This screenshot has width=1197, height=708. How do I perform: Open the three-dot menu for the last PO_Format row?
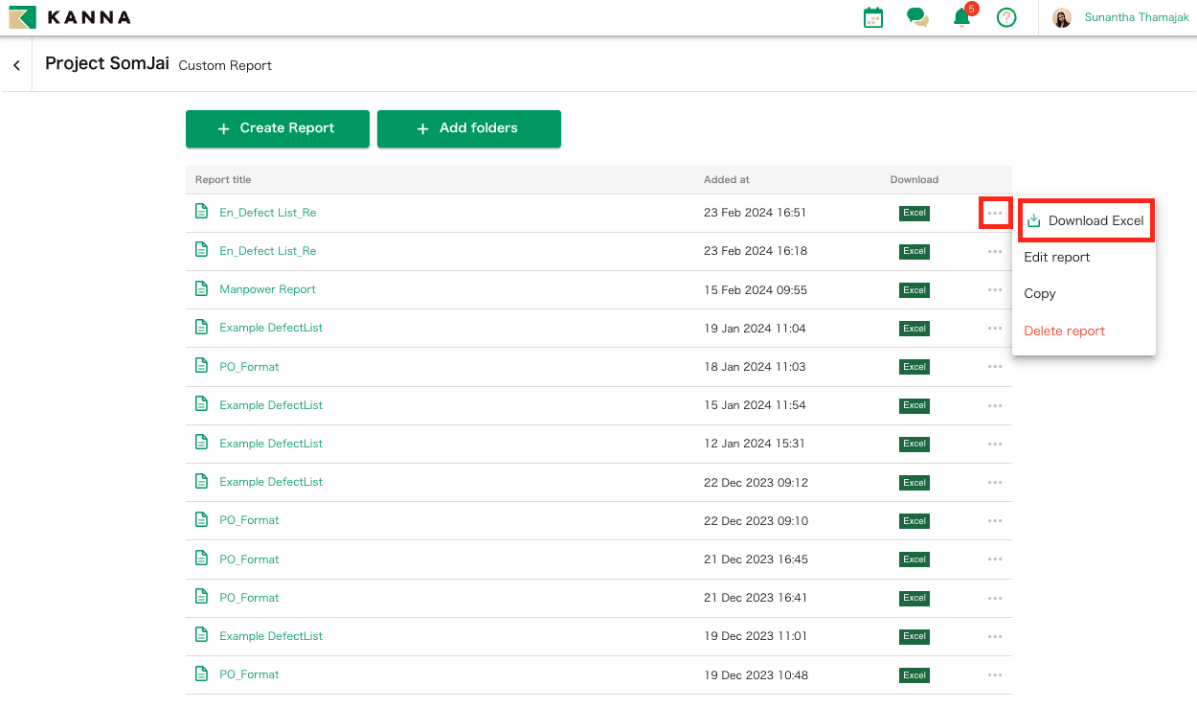995,674
